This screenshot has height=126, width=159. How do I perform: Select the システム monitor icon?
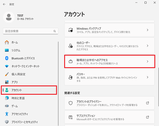coord(7,50)
